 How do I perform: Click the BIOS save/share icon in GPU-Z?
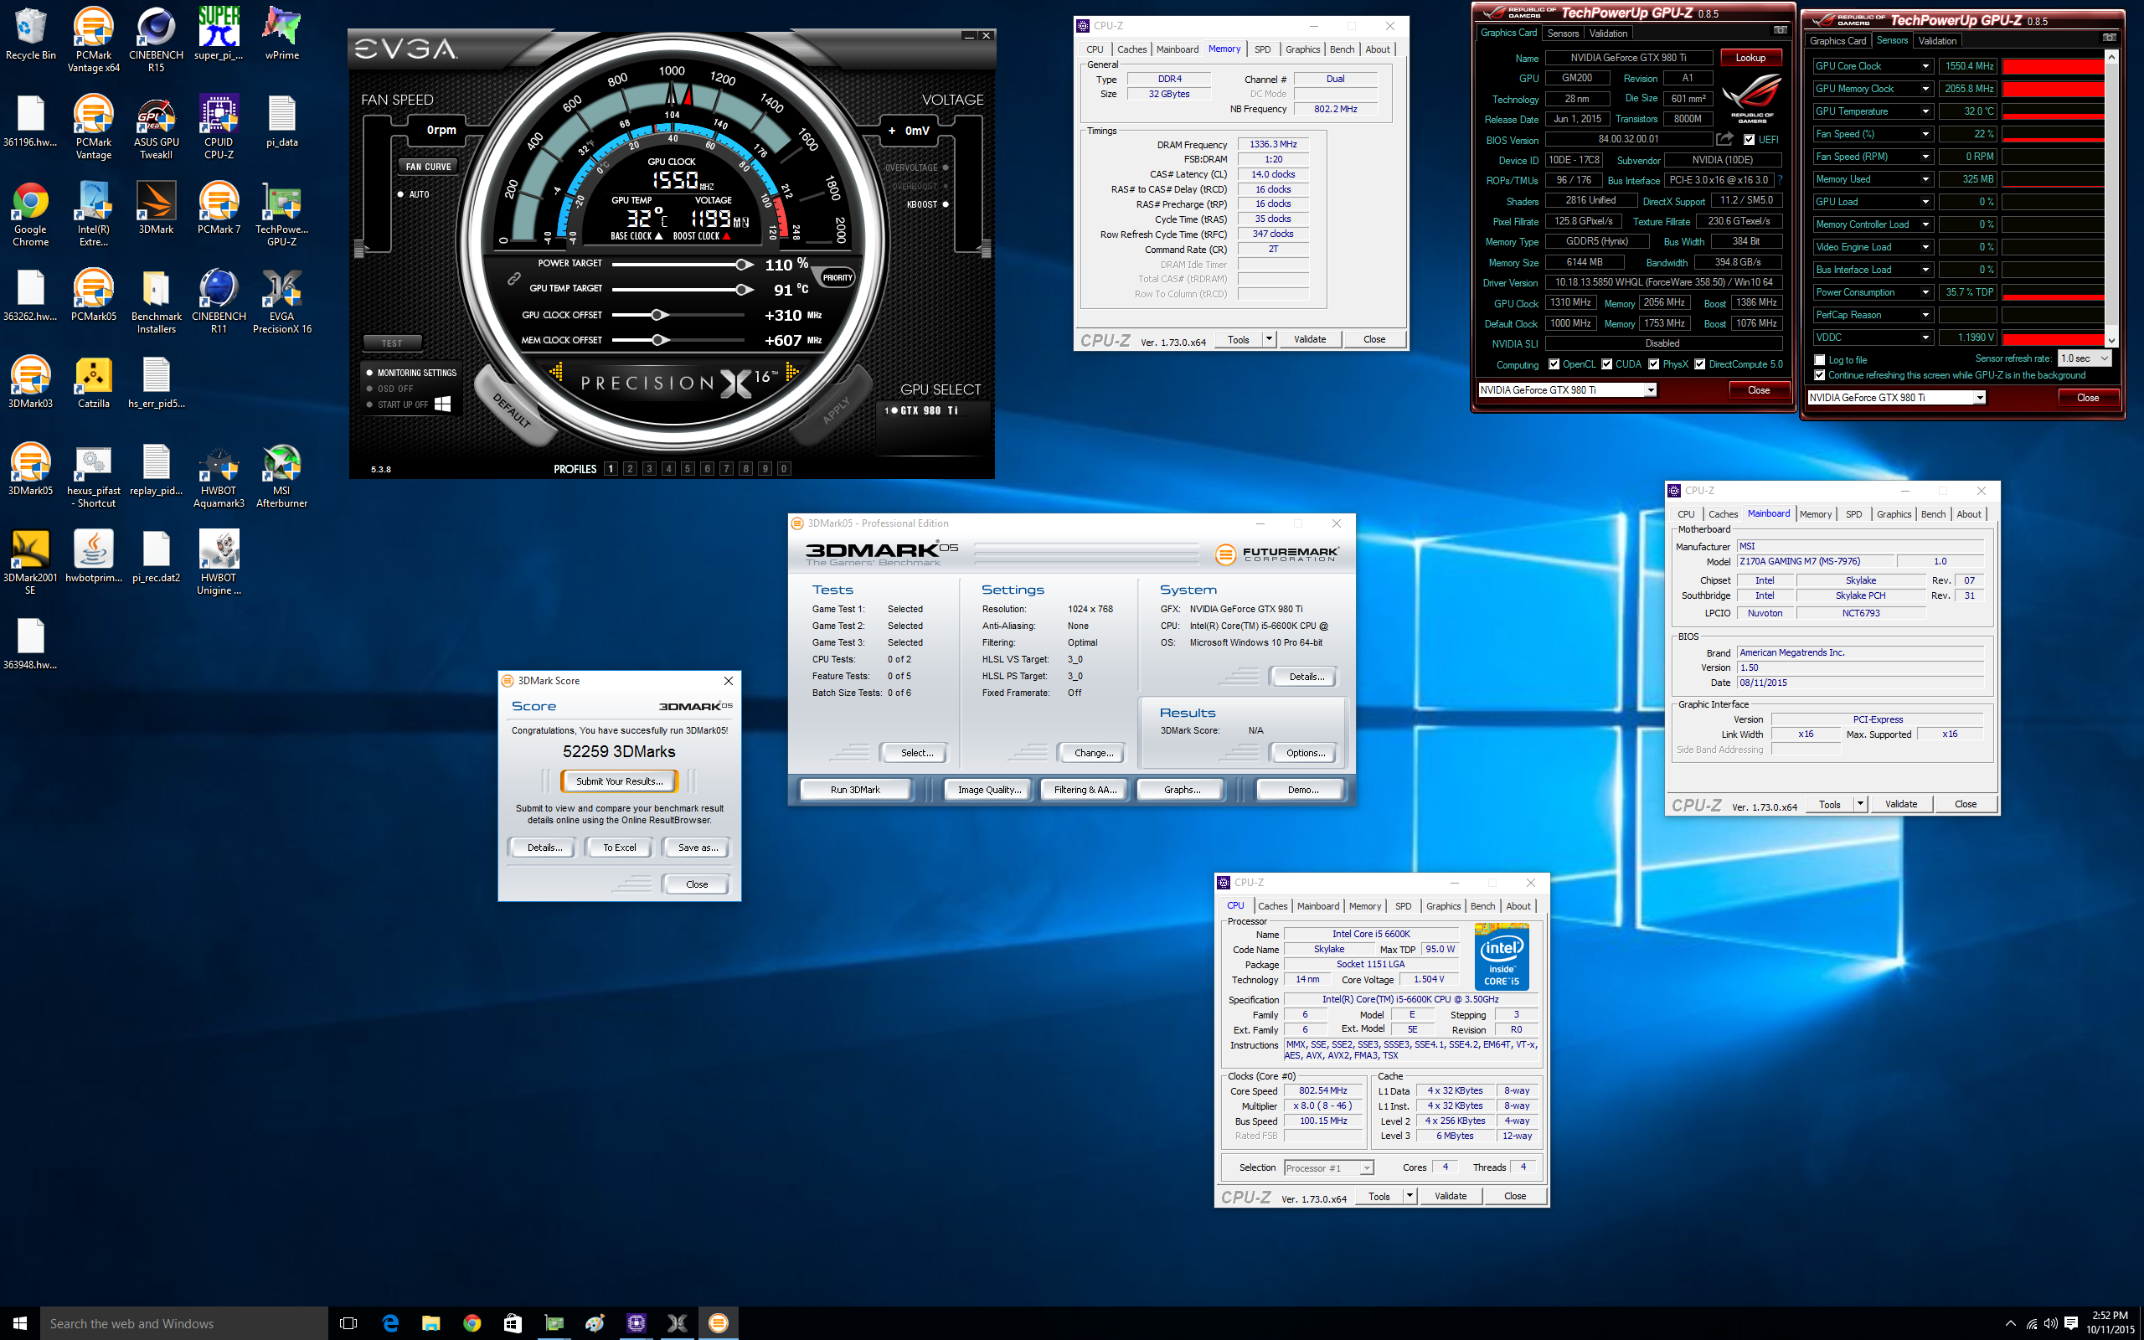(x=1724, y=139)
